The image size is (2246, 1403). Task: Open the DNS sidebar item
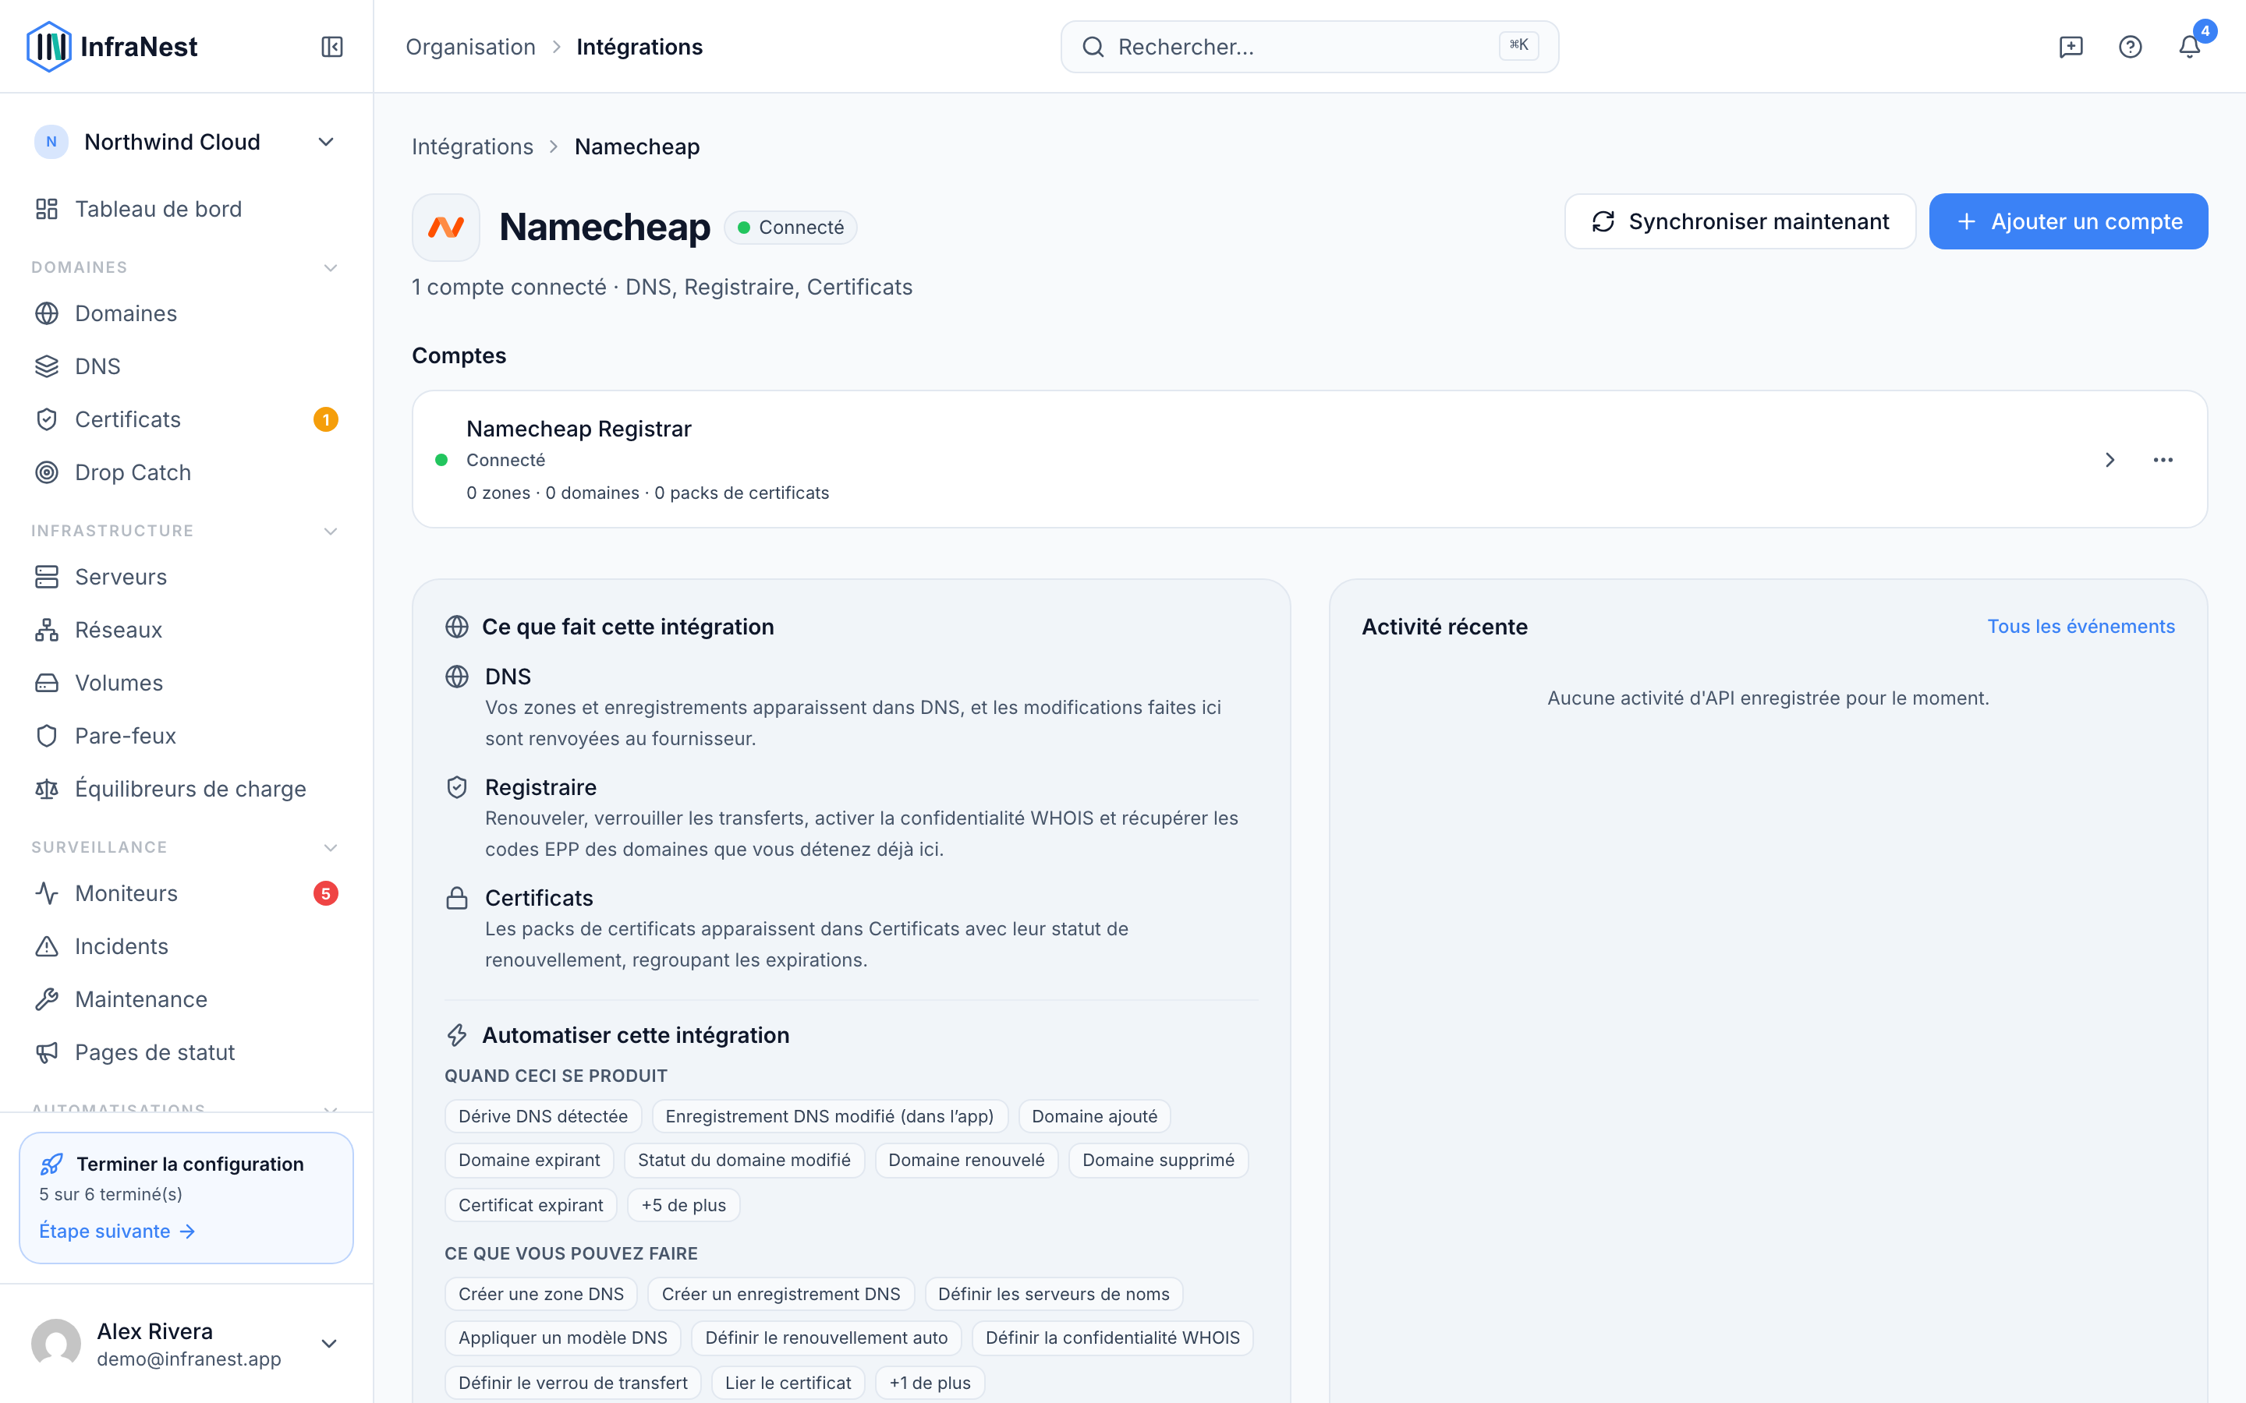[x=186, y=366]
